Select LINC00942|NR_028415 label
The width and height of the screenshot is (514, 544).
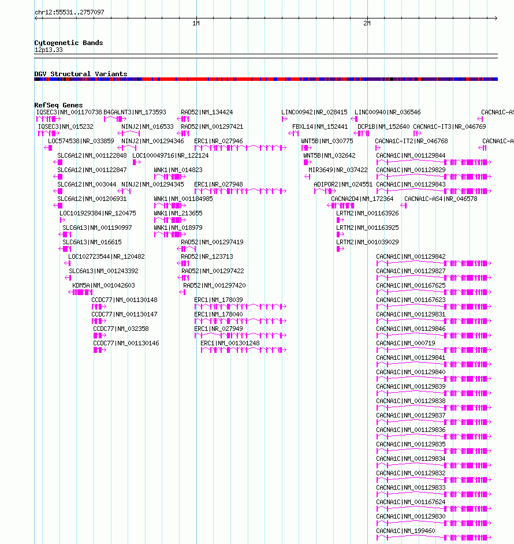314,113
